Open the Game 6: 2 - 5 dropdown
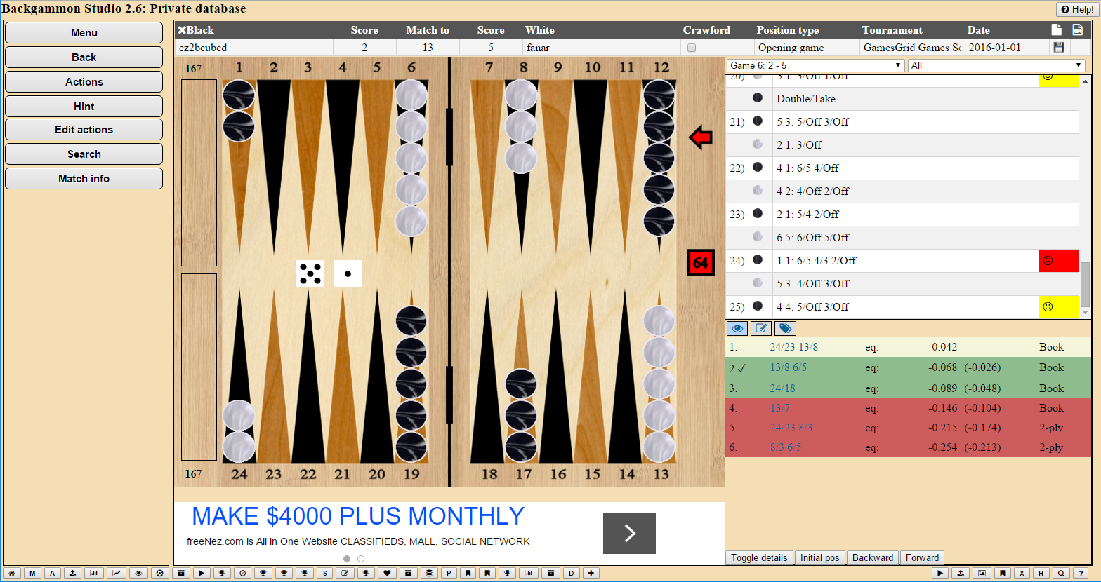Image resolution: width=1101 pixels, height=582 pixels. point(815,65)
